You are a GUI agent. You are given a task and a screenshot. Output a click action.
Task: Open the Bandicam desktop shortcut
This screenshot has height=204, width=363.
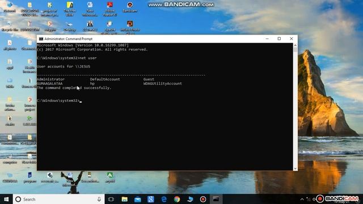coord(130,7)
